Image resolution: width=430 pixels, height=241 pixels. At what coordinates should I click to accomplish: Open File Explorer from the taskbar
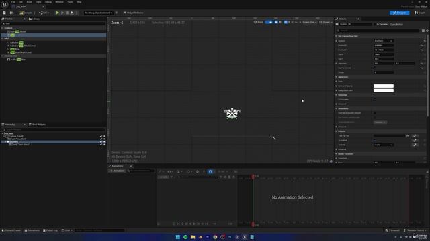tap(193, 237)
